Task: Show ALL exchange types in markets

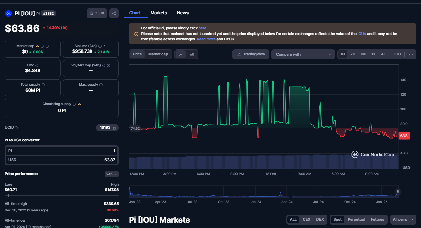Action: pyautogui.click(x=293, y=220)
